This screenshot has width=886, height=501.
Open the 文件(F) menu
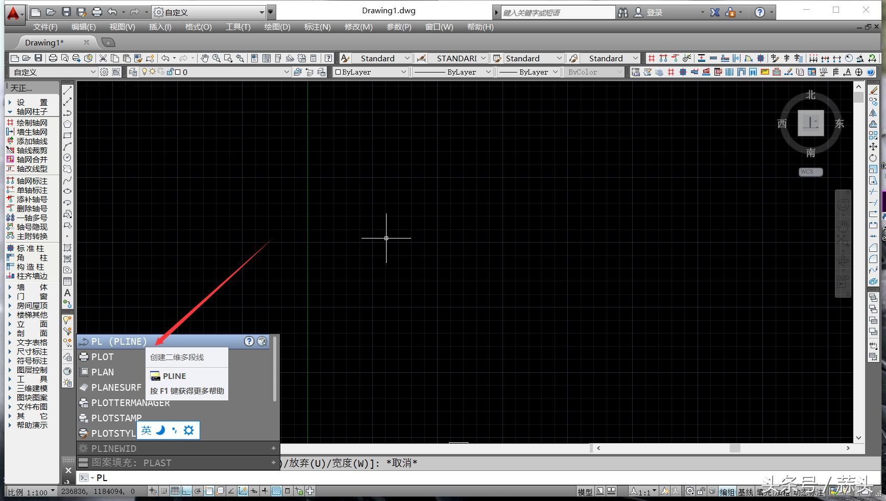coord(45,27)
